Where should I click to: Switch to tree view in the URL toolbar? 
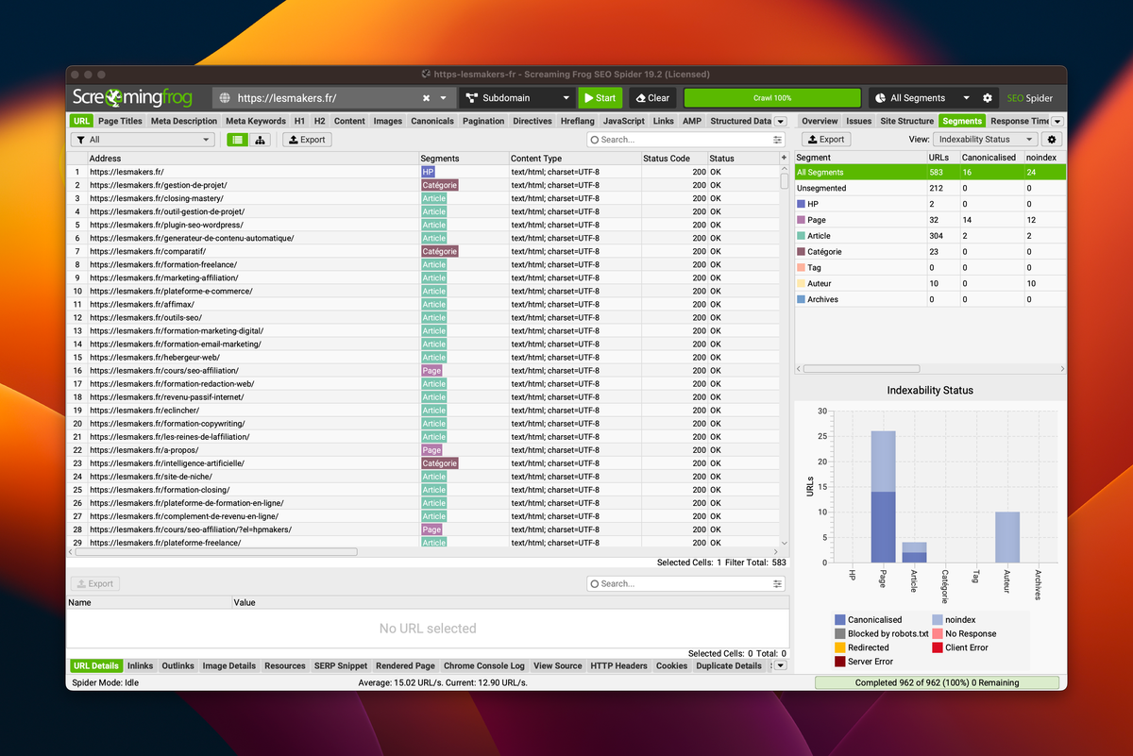(260, 140)
